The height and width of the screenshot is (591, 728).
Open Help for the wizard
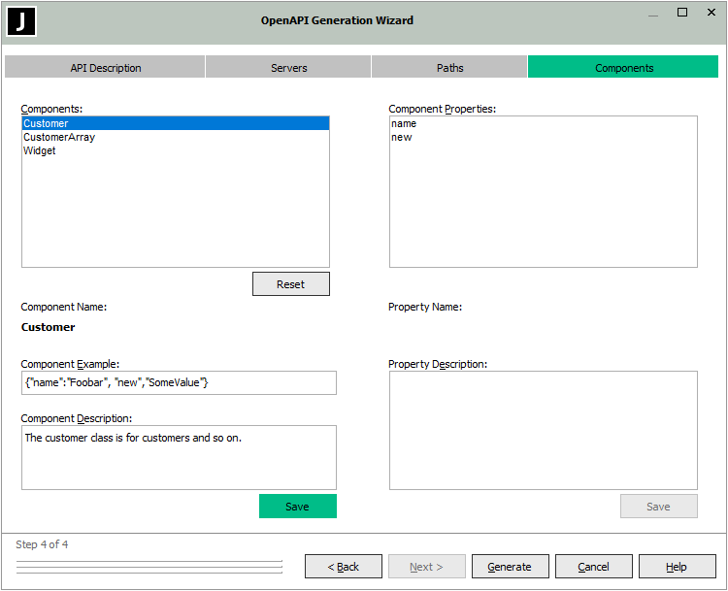(x=677, y=567)
